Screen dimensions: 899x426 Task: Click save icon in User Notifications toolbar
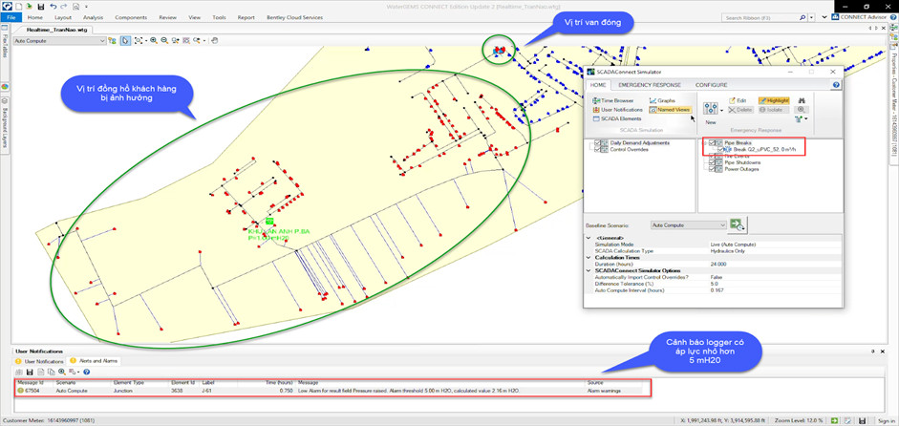click(x=30, y=373)
